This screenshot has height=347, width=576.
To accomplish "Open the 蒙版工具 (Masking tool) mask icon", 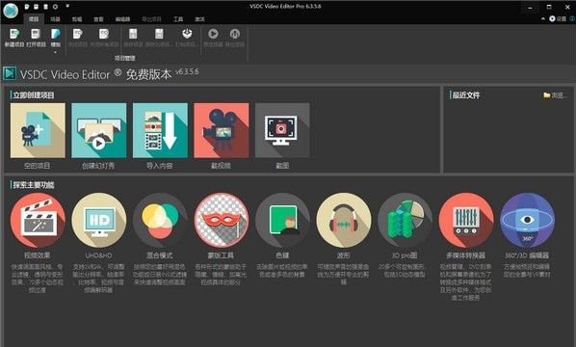I will pos(222,220).
